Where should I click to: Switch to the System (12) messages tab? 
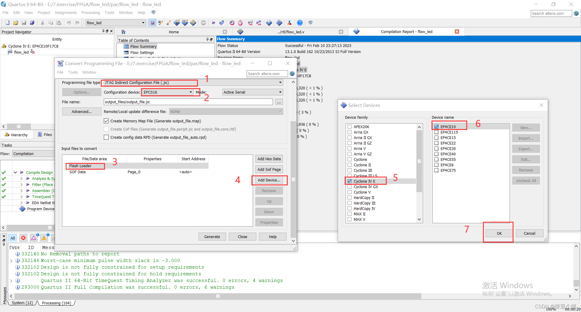(22, 303)
